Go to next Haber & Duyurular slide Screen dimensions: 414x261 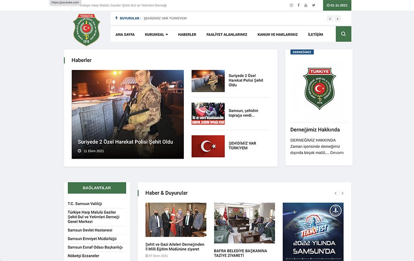point(342,193)
